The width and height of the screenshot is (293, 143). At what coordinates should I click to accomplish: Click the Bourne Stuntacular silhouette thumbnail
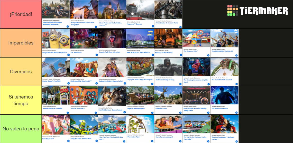coord(225,96)
